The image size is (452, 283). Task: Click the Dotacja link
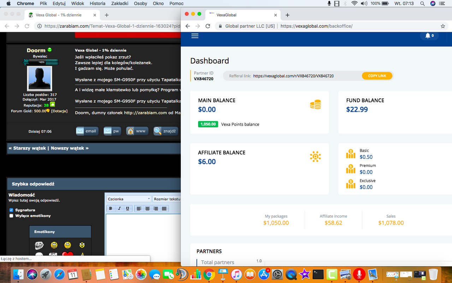(59, 111)
